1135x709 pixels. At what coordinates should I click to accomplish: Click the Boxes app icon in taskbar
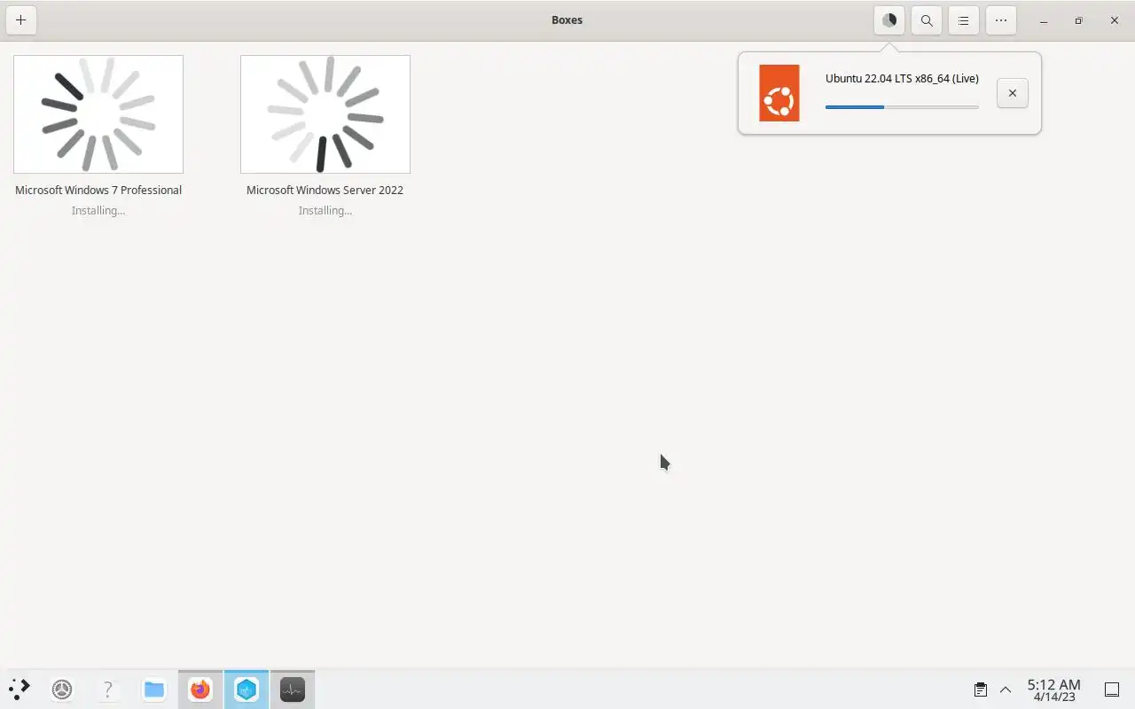(247, 690)
